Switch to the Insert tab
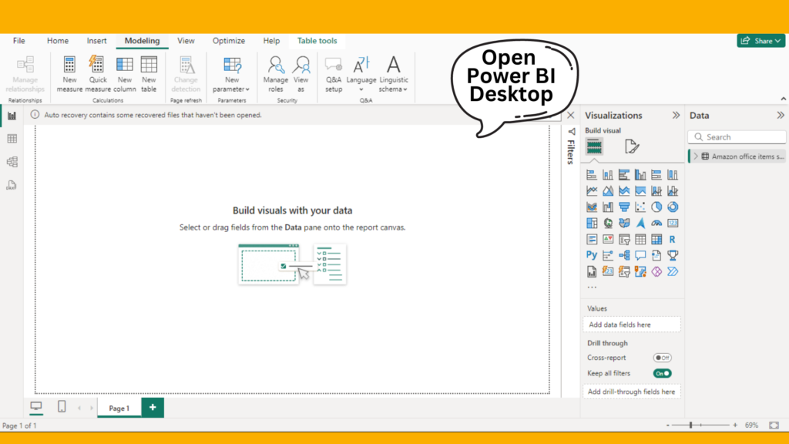 pos(96,41)
